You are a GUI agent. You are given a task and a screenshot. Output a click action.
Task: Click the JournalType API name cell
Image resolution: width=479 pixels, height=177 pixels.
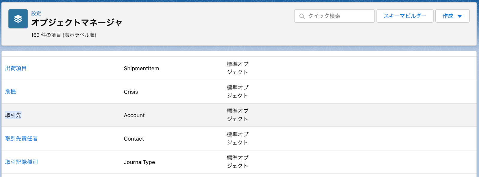pyautogui.click(x=139, y=162)
